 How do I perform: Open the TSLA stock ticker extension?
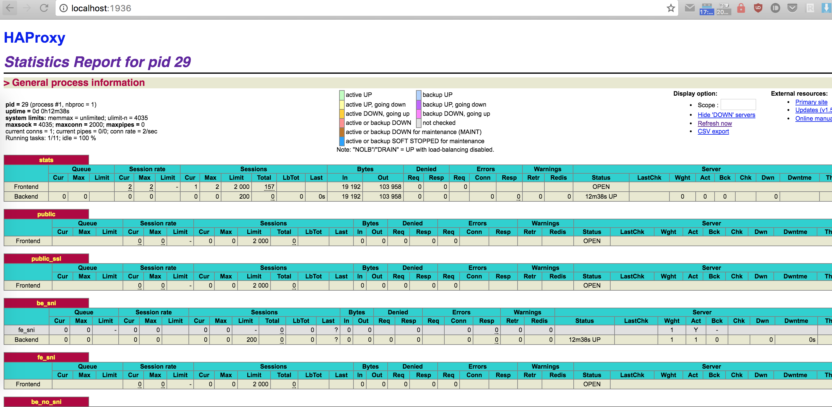click(x=723, y=9)
